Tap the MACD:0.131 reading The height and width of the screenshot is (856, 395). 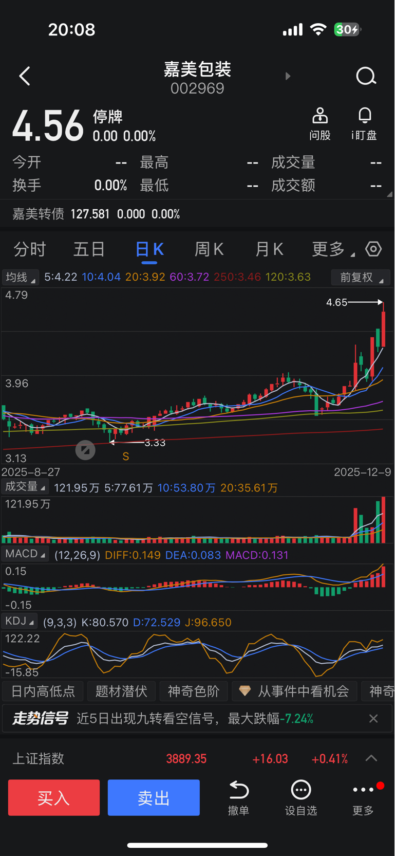coord(257,555)
